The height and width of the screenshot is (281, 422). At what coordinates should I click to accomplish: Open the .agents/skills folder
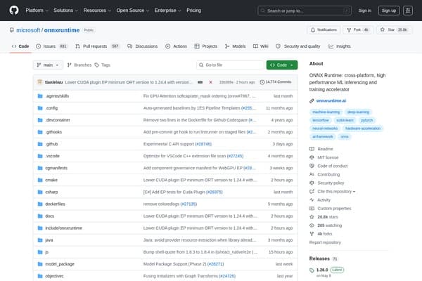tap(57, 96)
